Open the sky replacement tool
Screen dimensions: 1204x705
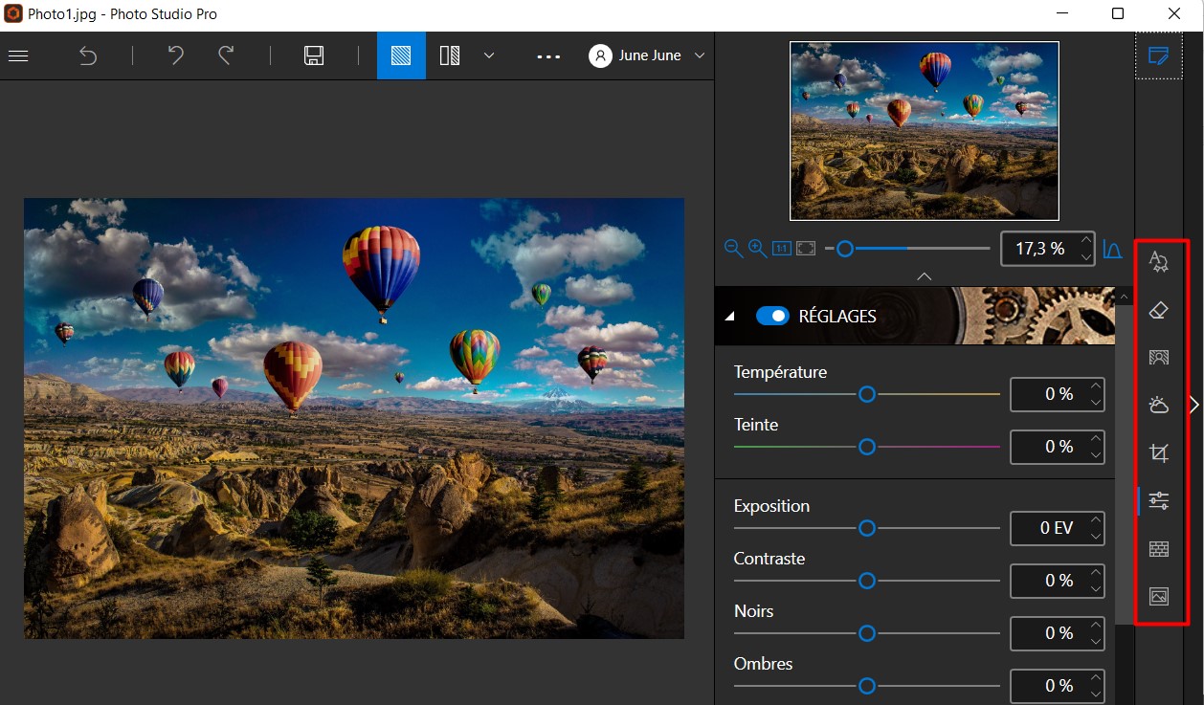pyautogui.click(x=1159, y=405)
